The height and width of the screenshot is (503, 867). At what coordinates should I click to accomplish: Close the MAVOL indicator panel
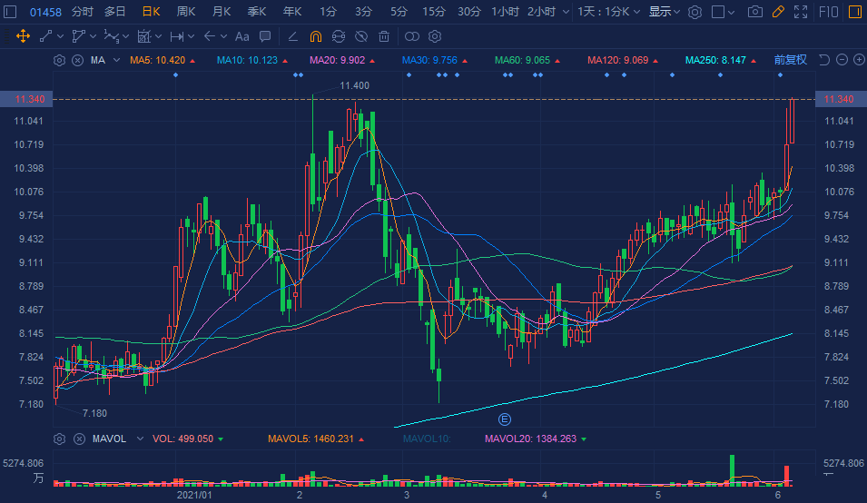(x=77, y=439)
